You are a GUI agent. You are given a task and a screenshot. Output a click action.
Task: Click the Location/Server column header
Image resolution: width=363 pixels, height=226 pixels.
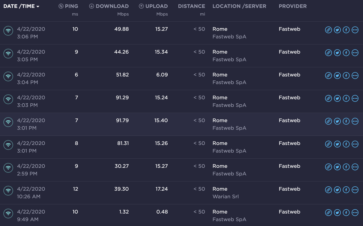239,6
